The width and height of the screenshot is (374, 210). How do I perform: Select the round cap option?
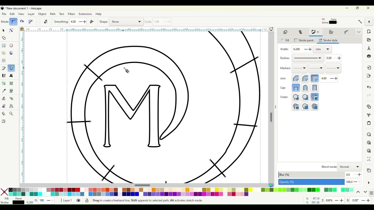point(306,88)
